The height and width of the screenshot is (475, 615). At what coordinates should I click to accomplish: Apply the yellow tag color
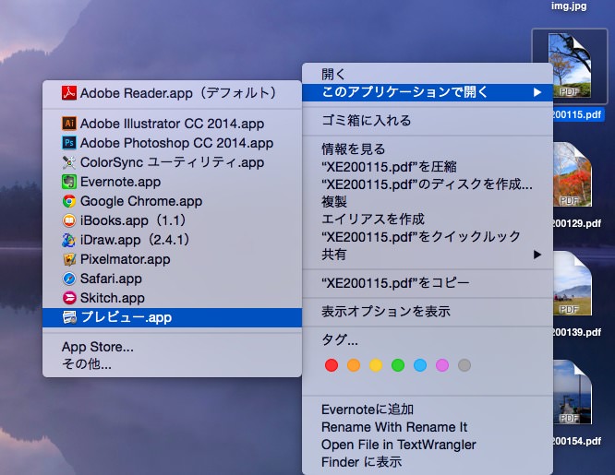(376, 365)
